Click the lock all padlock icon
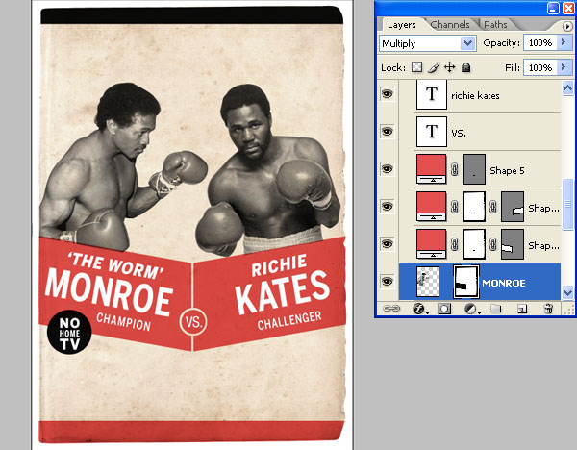The width and height of the screenshot is (577, 450). 465,68
